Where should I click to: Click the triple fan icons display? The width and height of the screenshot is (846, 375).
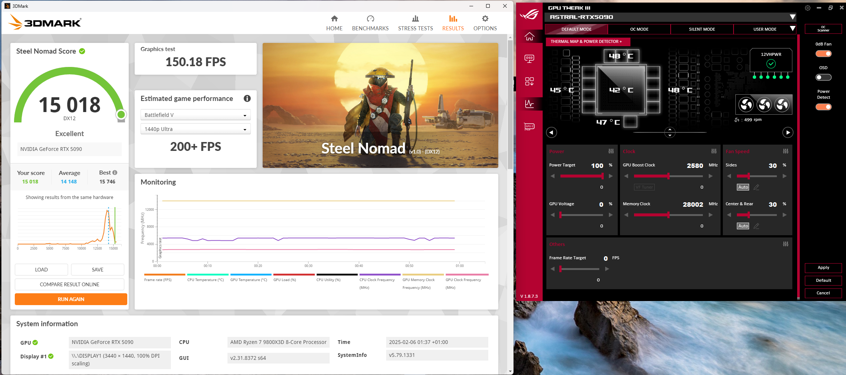[x=764, y=105]
